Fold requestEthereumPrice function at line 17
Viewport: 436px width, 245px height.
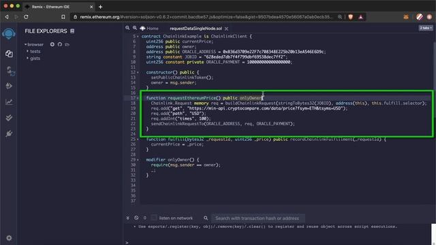138,98
